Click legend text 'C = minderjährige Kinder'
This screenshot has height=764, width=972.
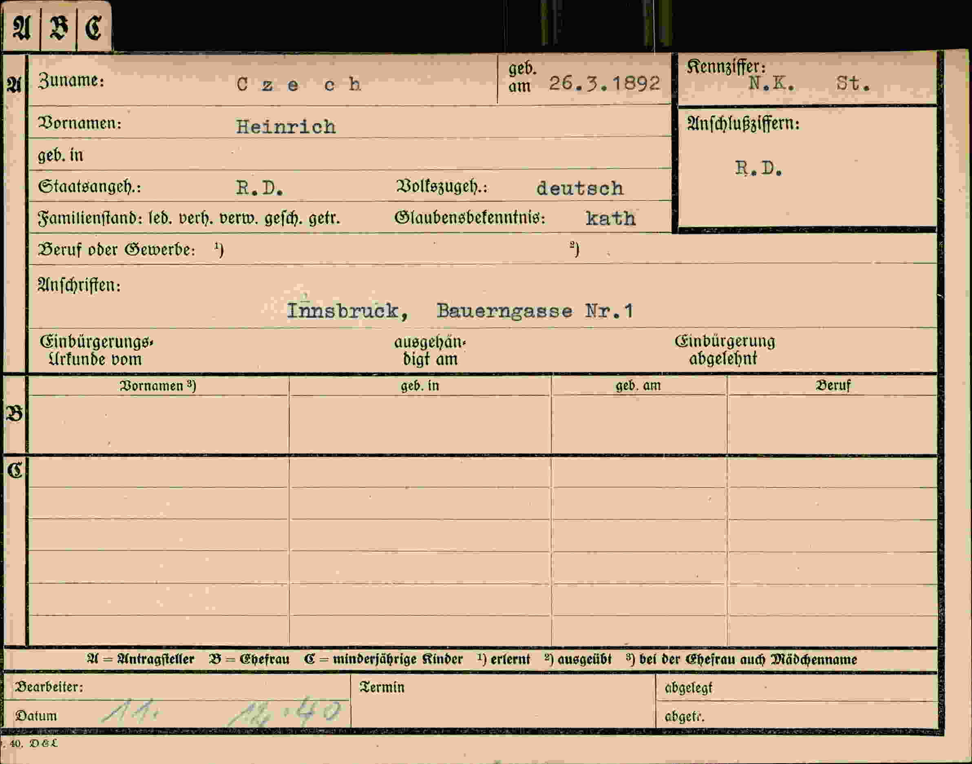click(x=383, y=659)
